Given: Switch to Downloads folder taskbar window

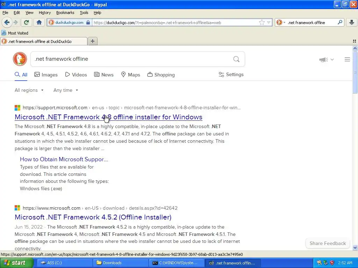Looking at the screenshot, I should [121, 263].
